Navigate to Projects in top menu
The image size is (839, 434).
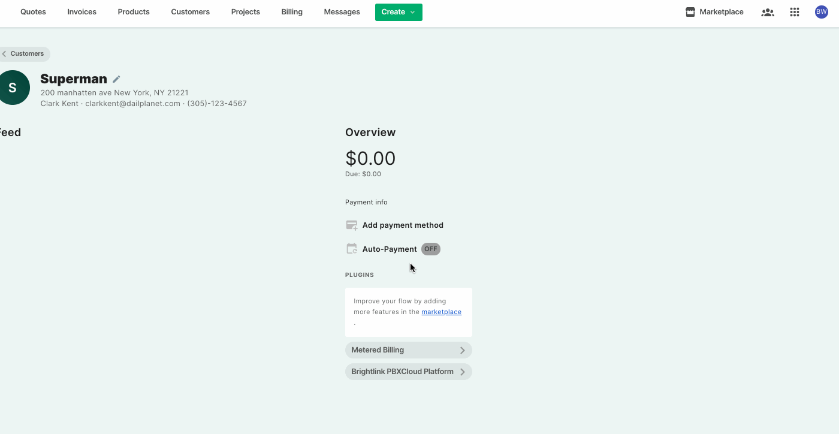click(246, 12)
